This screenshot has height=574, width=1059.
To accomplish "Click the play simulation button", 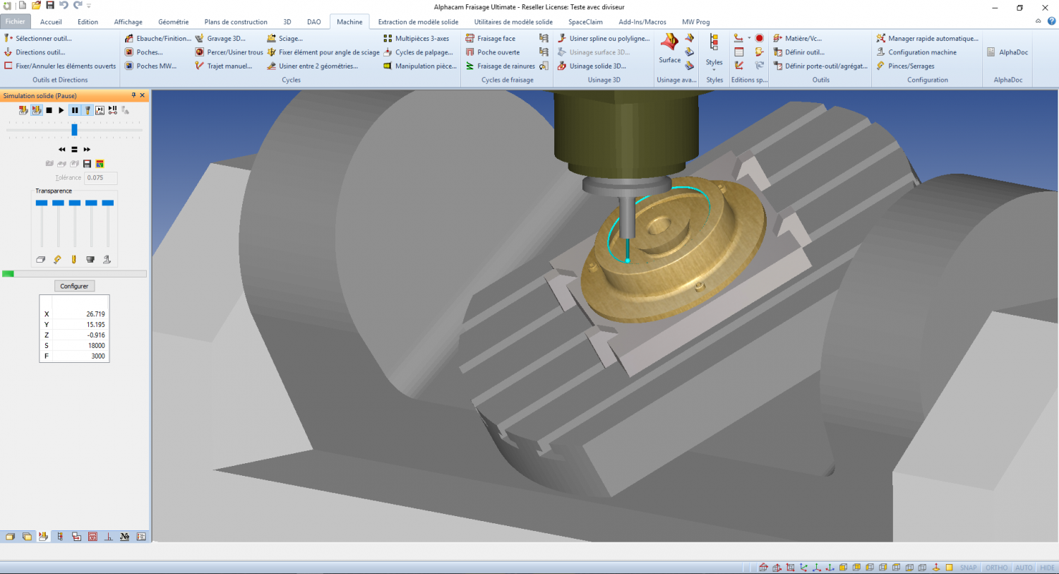I will [x=61, y=110].
